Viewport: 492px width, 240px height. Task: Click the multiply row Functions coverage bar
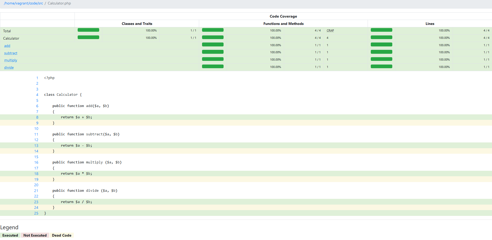pos(213,59)
